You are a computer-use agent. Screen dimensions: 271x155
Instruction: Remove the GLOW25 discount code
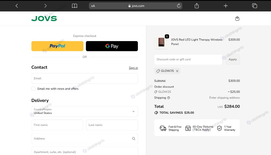(x=177, y=71)
